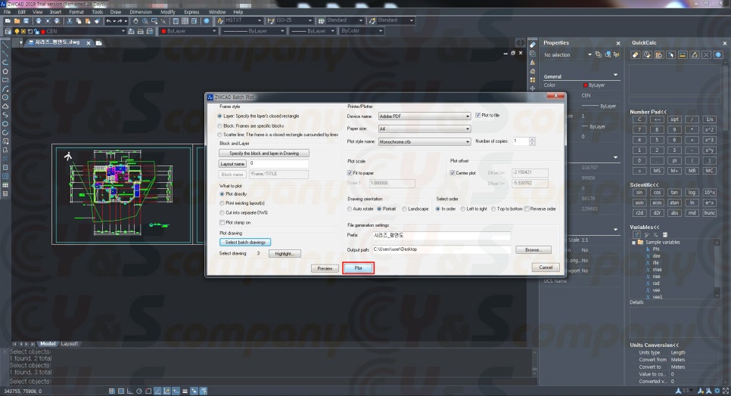Click QuickCalc Get Coordinates cursor icon

pyautogui.click(x=671, y=55)
